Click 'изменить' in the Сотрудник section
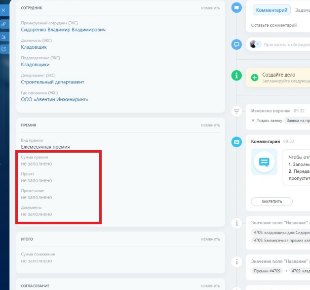The height and width of the screenshot is (290, 310). click(x=210, y=8)
